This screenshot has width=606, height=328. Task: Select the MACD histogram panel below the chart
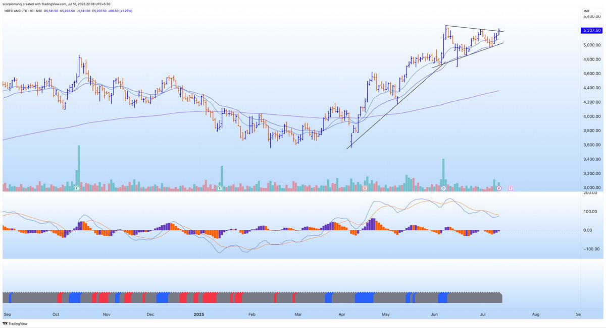(x=303, y=229)
